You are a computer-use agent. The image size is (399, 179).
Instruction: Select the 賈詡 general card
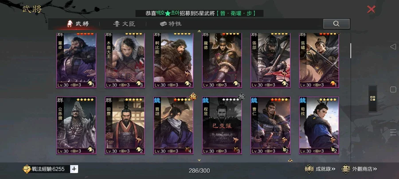173,125
